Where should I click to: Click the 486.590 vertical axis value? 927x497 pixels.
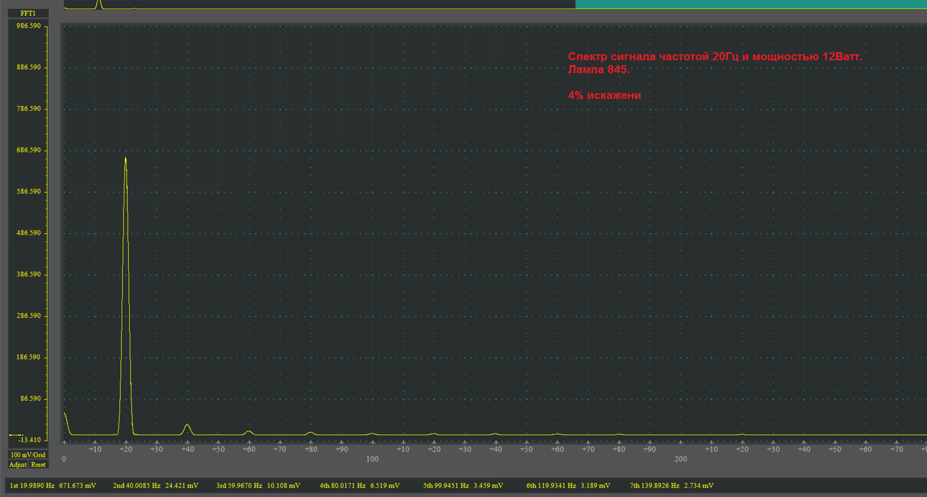click(x=29, y=233)
